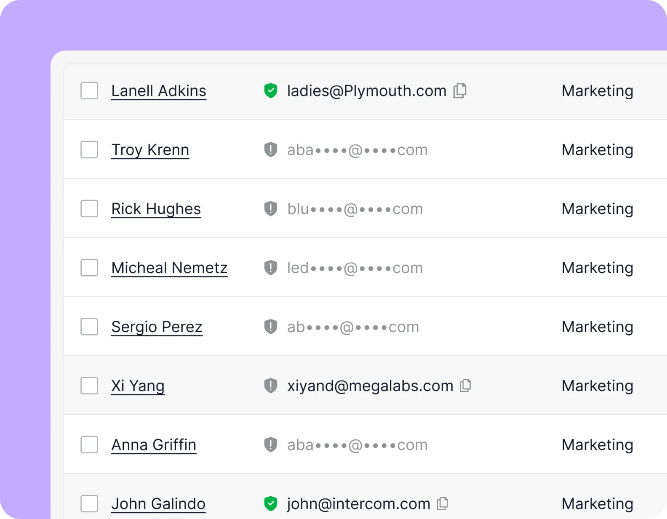Screen dimensions: 667x519
Task: Copy the xiyand@megalabs.com email address
Action: pyautogui.click(x=465, y=386)
